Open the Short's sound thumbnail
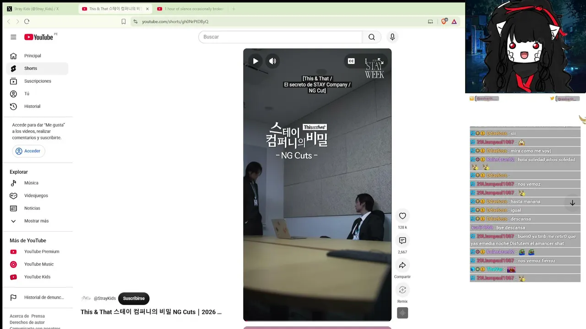Image resolution: width=586 pixels, height=329 pixels. 402,313
